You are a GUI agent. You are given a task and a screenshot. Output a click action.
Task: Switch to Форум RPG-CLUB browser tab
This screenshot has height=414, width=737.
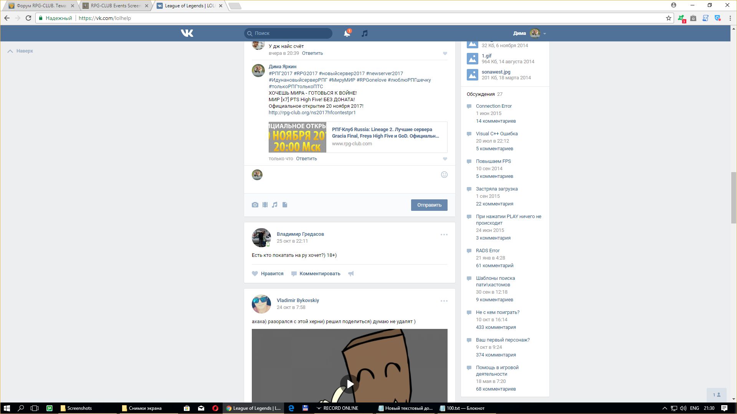coord(41,6)
